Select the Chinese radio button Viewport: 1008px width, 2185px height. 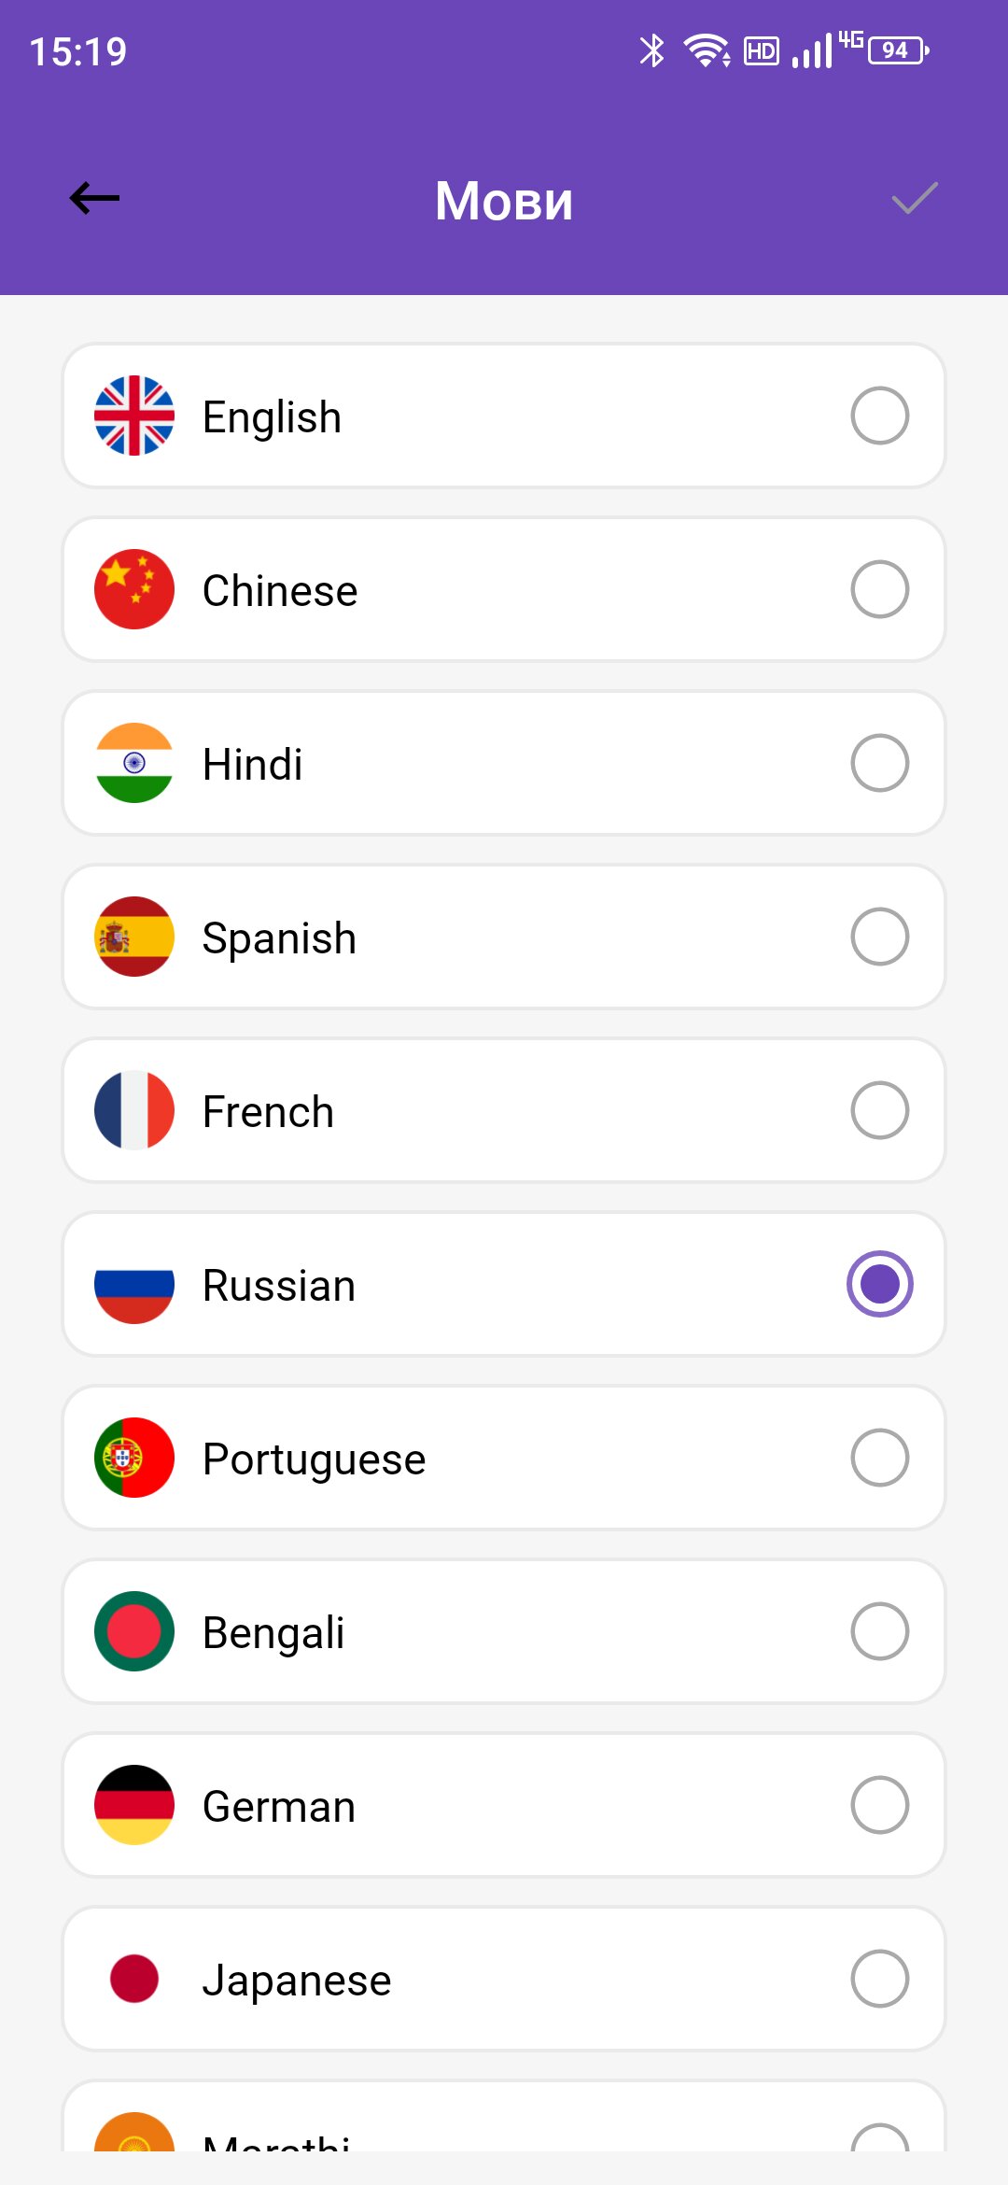[879, 589]
